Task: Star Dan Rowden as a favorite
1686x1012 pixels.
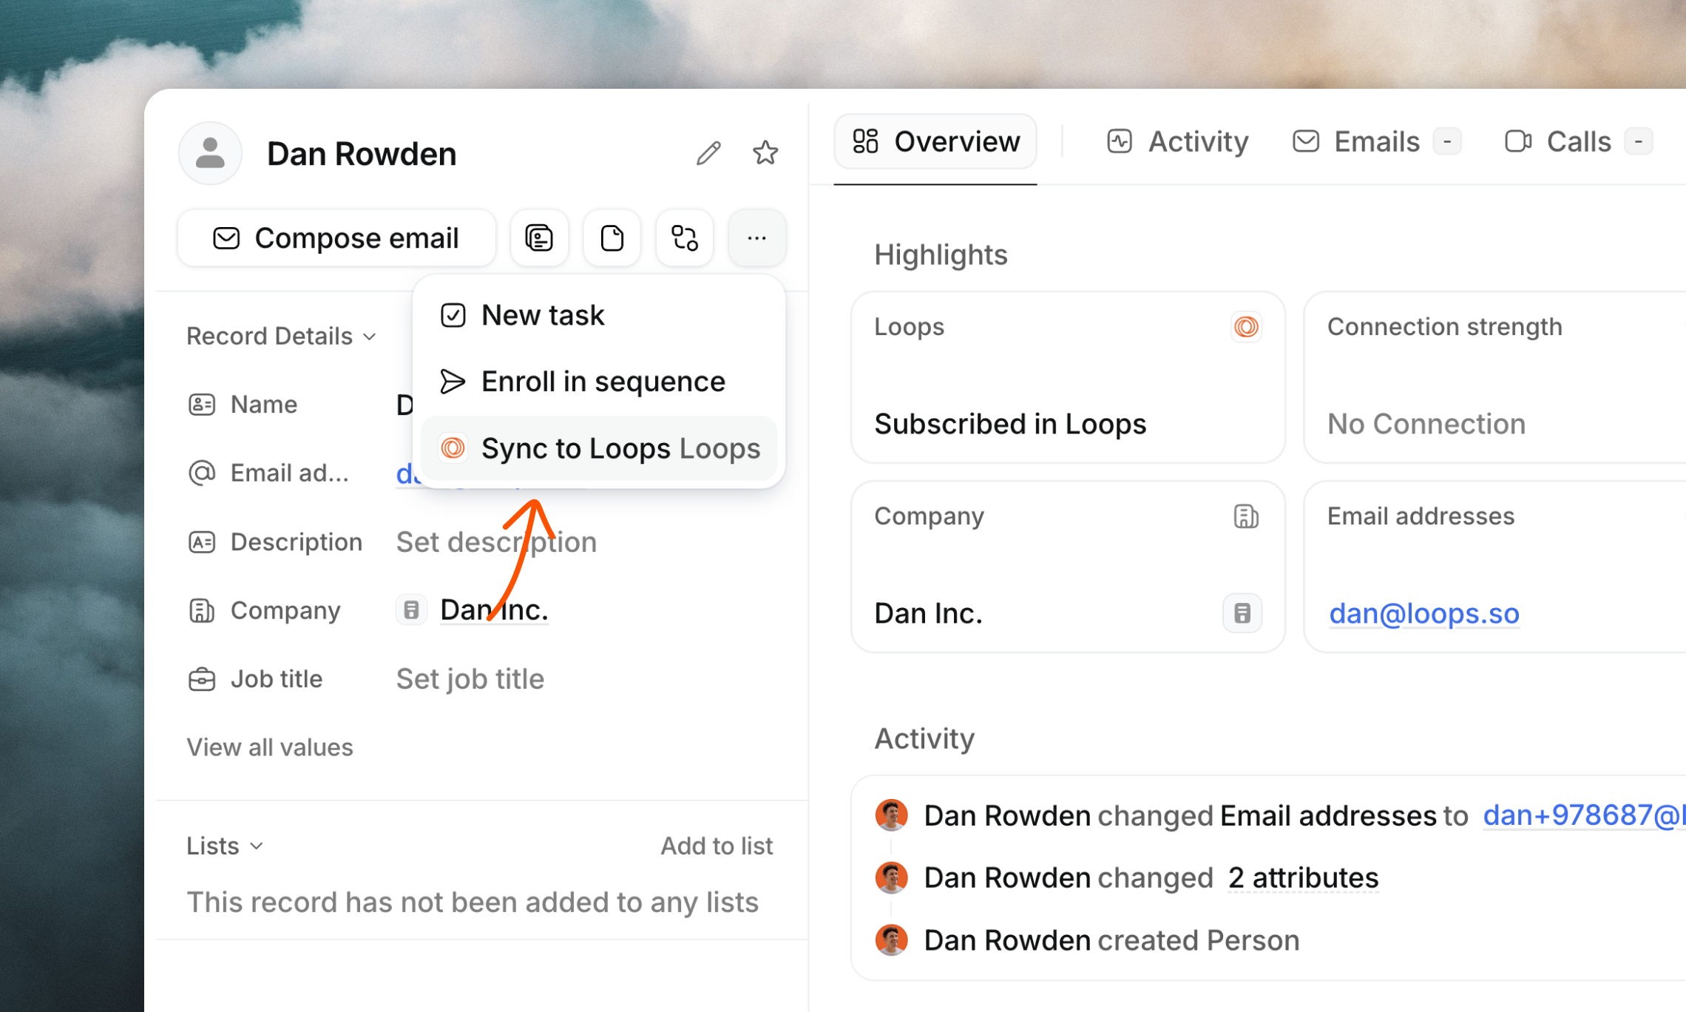Action: point(765,153)
